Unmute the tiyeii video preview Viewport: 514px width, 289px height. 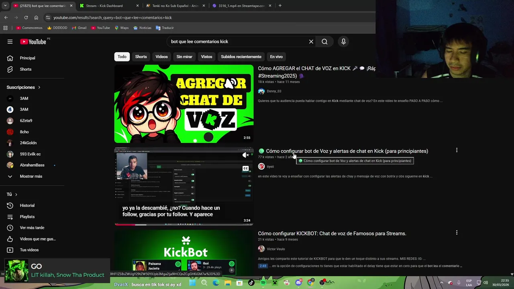coord(246,155)
